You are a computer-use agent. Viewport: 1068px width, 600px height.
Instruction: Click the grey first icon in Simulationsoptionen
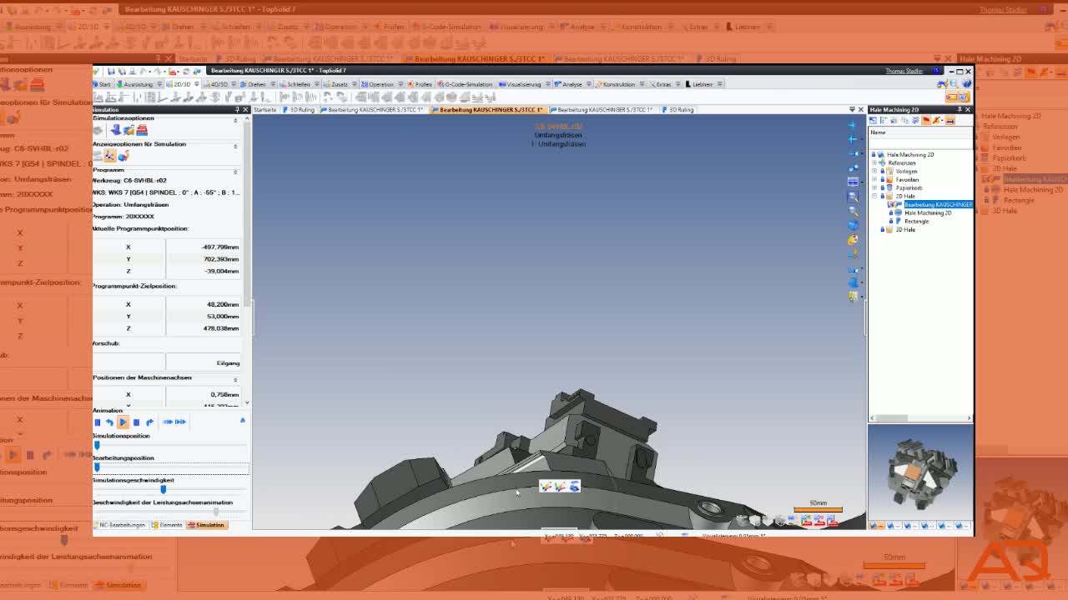pos(98,130)
